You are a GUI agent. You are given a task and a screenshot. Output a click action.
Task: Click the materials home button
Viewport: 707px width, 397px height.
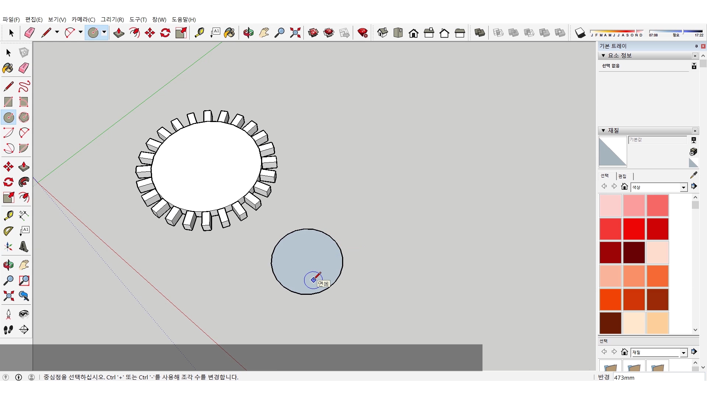pos(624,187)
